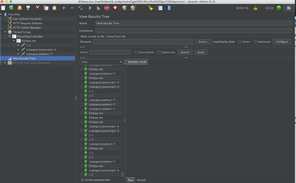
Task: Clear all results with the double broom icon
Action: [133, 8]
